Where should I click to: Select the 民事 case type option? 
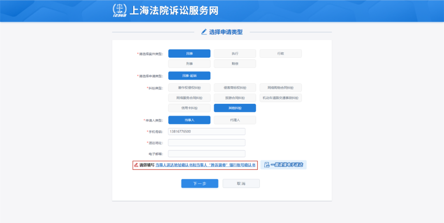click(189, 53)
